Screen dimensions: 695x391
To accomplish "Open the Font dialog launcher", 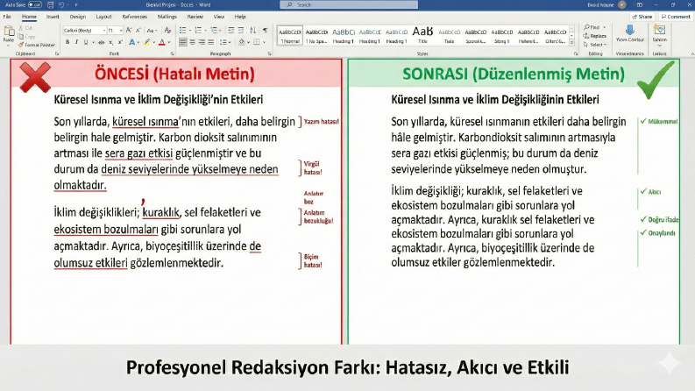I will 173,53.
